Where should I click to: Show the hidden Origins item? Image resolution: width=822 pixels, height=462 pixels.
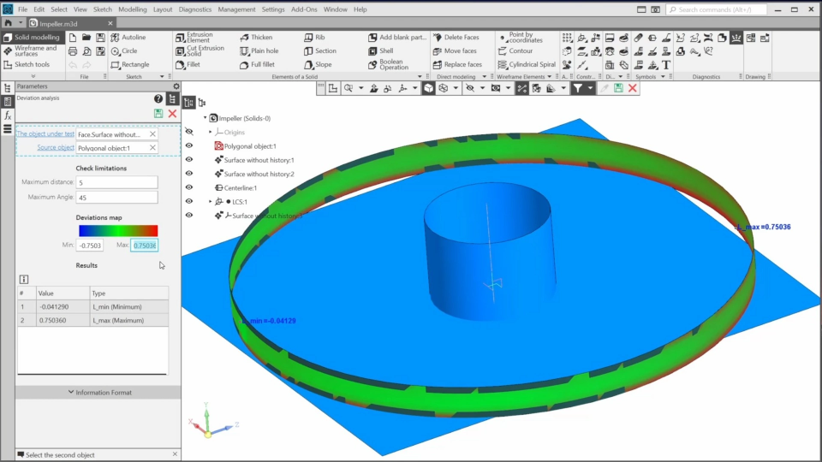click(x=189, y=132)
